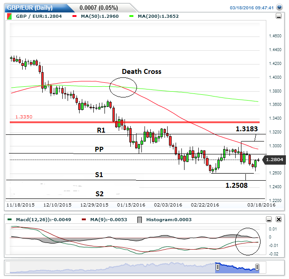This screenshot has height=279, width=289.
Task: Click the highlighted blue range in navigator
Action: (237, 267)
